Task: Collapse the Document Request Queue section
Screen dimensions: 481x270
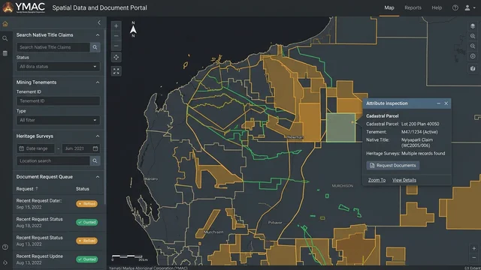Action: click(x=98, y=177)
